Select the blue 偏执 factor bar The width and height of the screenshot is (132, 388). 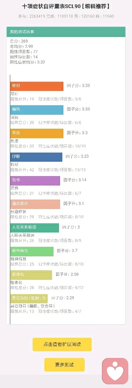tap(37, 110)
